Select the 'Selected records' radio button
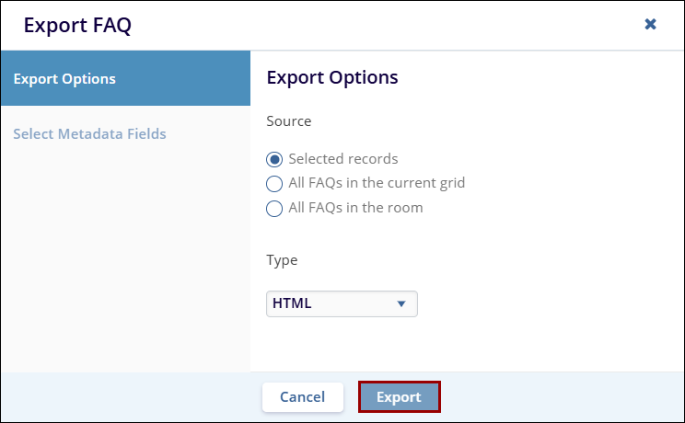685x423 pixels. (x=274, y=159)
